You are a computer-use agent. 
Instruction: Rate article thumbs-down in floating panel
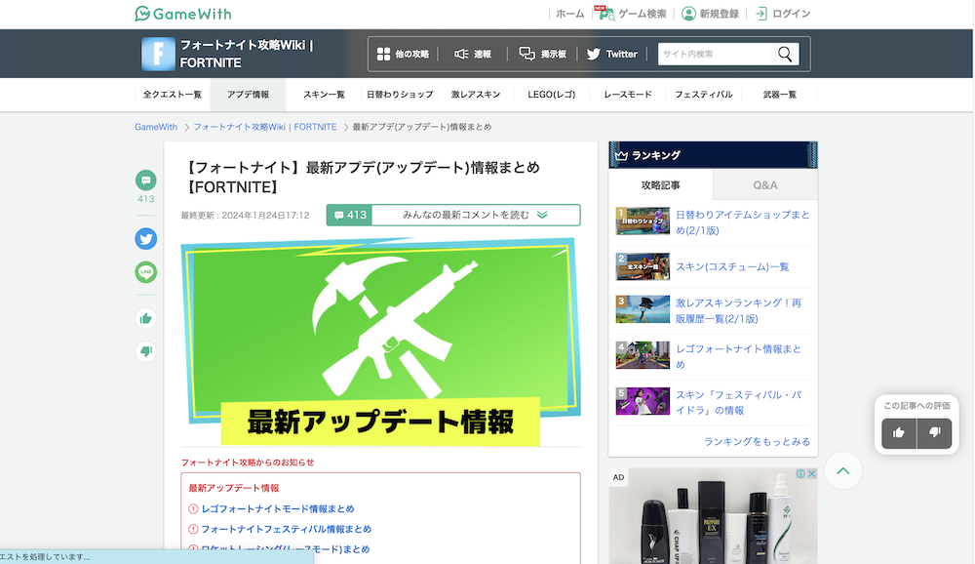(935, 433)
